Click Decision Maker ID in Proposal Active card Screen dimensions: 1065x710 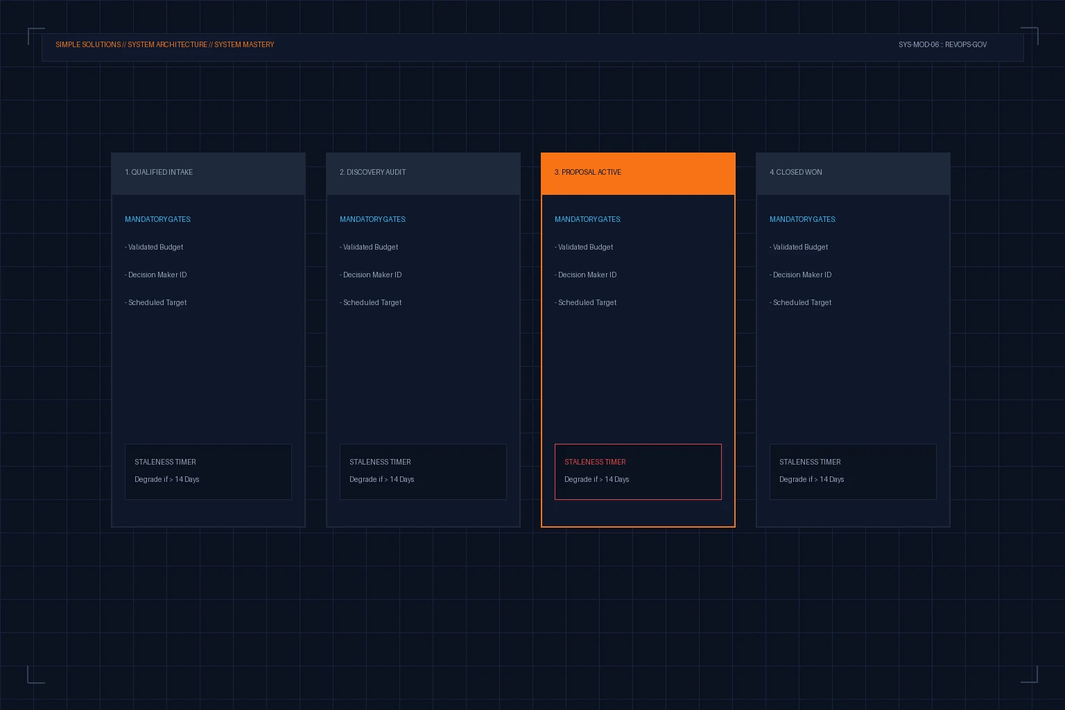[586, 275]
